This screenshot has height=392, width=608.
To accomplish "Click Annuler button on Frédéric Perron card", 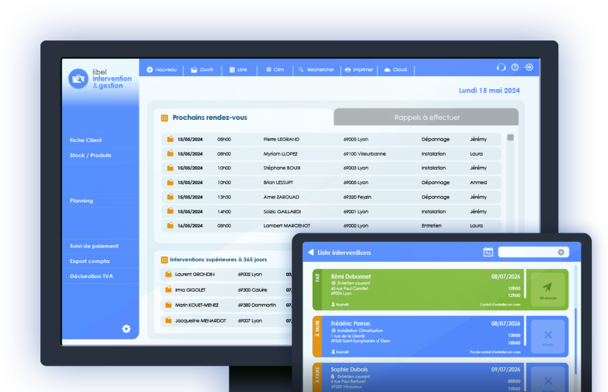I will tap(547, 337).
